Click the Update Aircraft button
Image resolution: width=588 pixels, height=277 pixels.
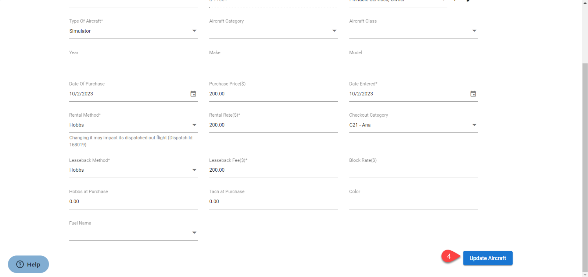pos(487,258)
